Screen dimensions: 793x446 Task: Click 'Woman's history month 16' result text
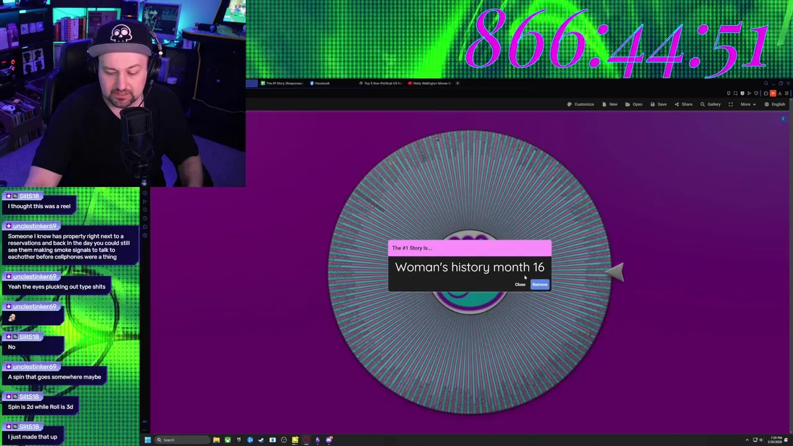[470, 267]
